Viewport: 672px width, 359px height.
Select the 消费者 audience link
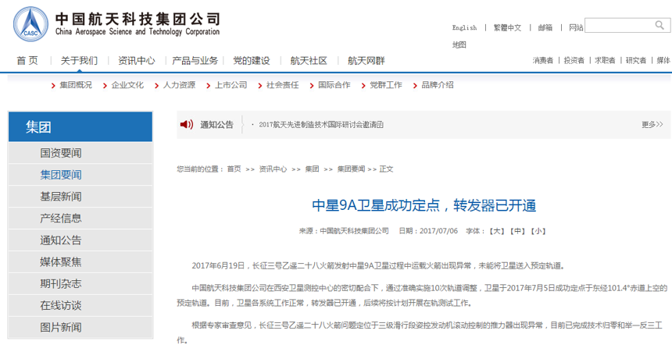(x=542, y=60)
